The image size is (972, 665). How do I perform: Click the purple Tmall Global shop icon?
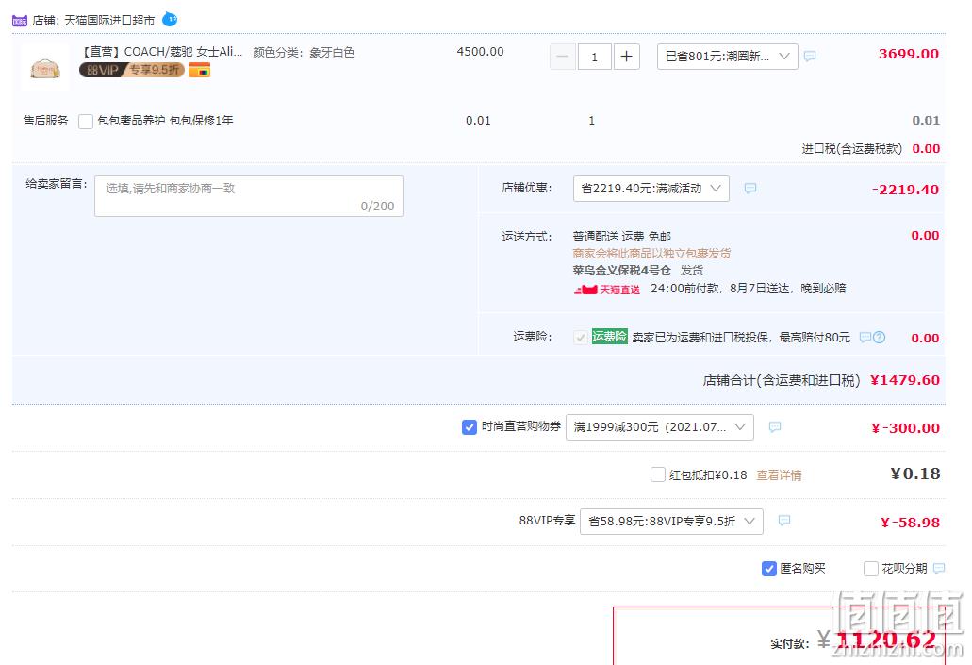point(20,21)
